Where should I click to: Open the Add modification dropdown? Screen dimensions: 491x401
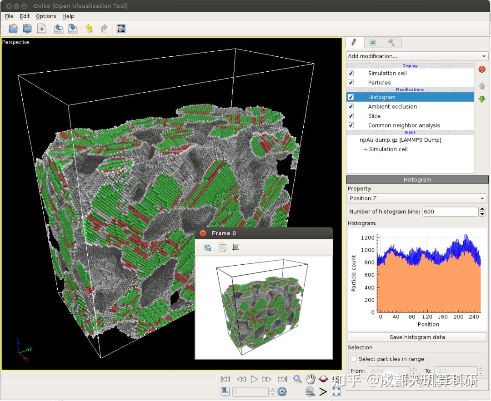(x=417, y=56)
